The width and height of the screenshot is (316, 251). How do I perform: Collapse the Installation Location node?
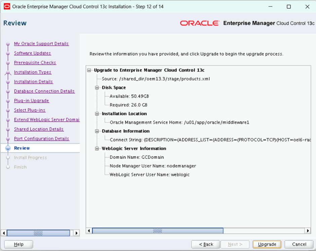pyautogui.click(x=97, y=114)
